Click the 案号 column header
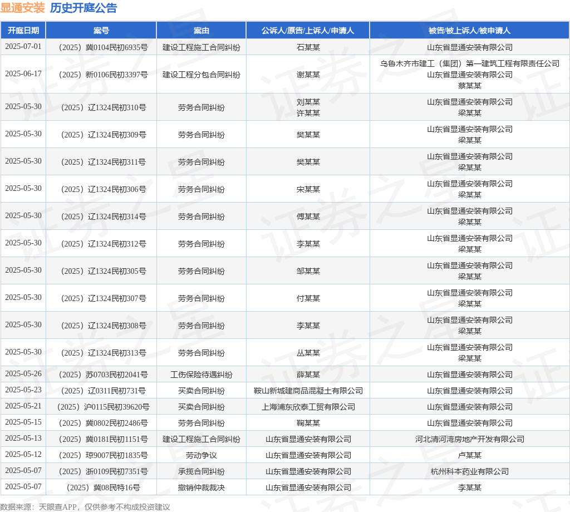This screenshot has width=570, height=512. tap(101, 31)
